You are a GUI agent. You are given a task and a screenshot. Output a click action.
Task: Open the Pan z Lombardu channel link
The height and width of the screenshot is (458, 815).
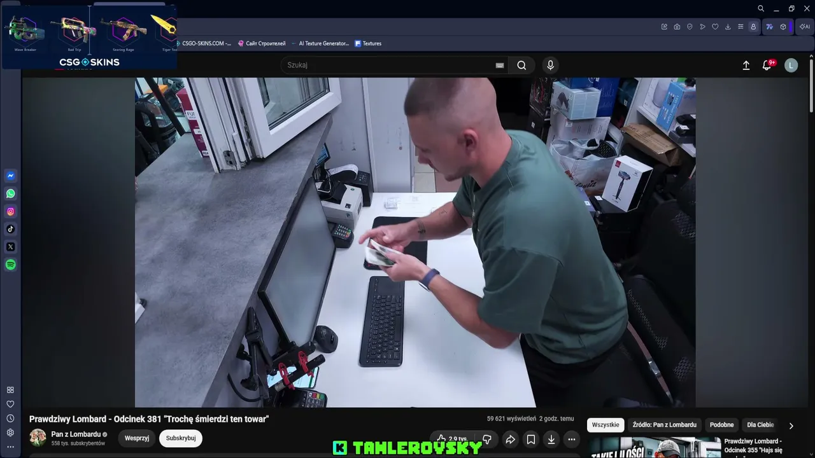click(x=76, y=434)
